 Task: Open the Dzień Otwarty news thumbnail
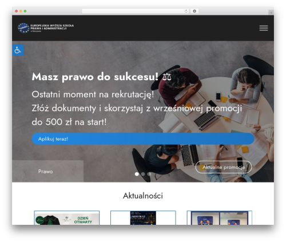coord(67,218)
